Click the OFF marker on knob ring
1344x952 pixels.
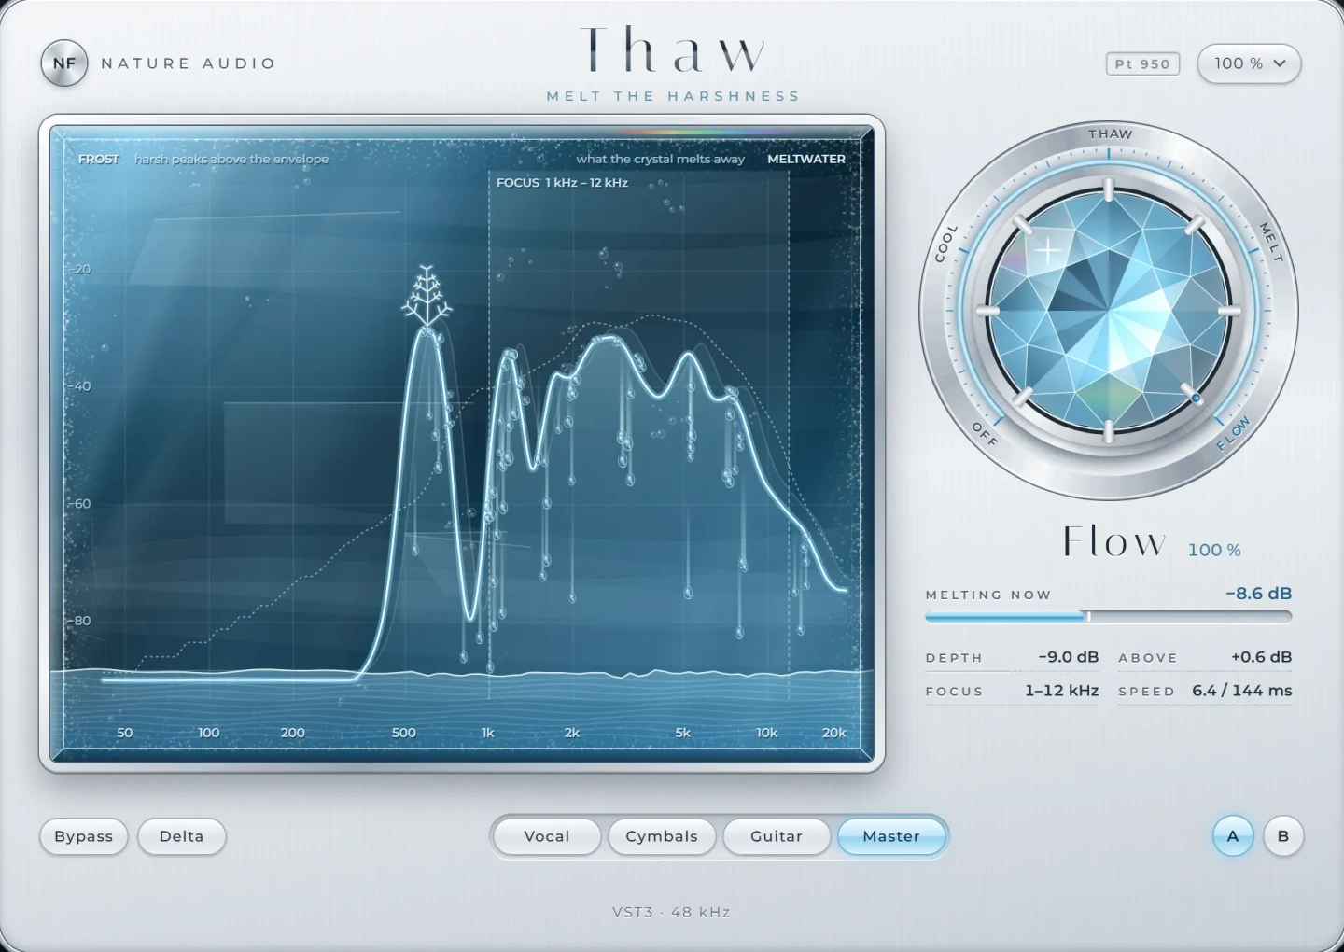point(985,434)
